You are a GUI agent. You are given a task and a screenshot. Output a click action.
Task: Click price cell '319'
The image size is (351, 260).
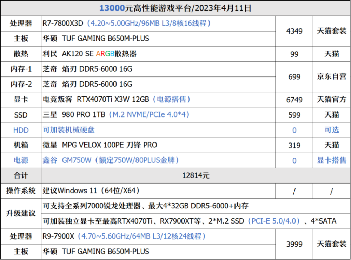pyautogui.click(x=294, y=145)
